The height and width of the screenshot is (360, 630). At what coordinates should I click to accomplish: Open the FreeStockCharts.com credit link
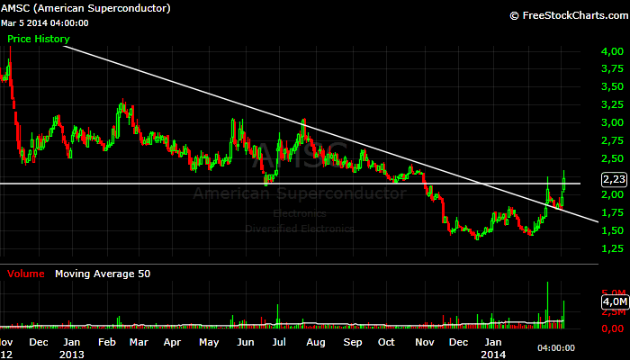(x=570, y=15)
